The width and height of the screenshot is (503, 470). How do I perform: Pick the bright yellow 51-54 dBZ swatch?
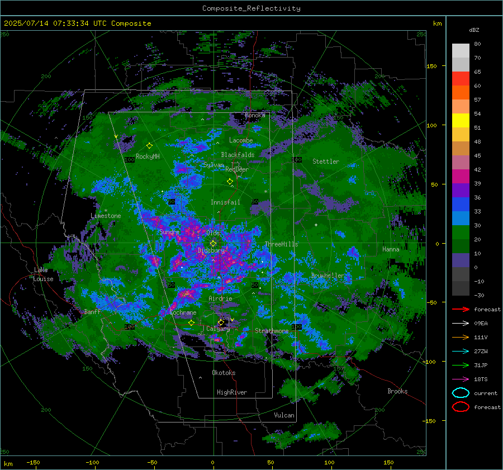point(461,121)
